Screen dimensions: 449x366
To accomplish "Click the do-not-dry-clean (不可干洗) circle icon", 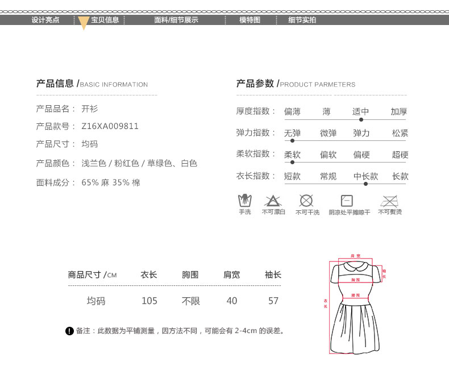I will click(306, 201).
